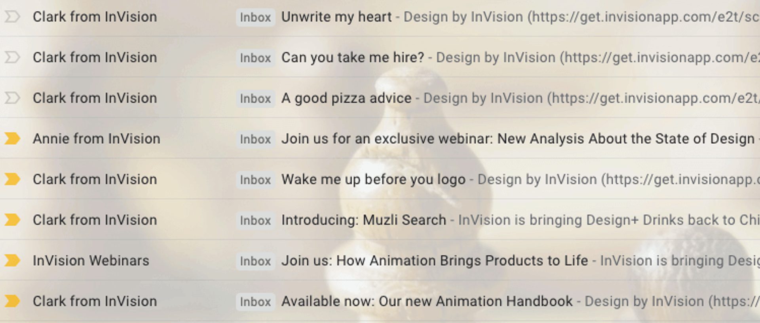Click the Inbox label on the pizza advice email
The width and height of the screenshot is (760, 323).
click(x=255, y=99)
